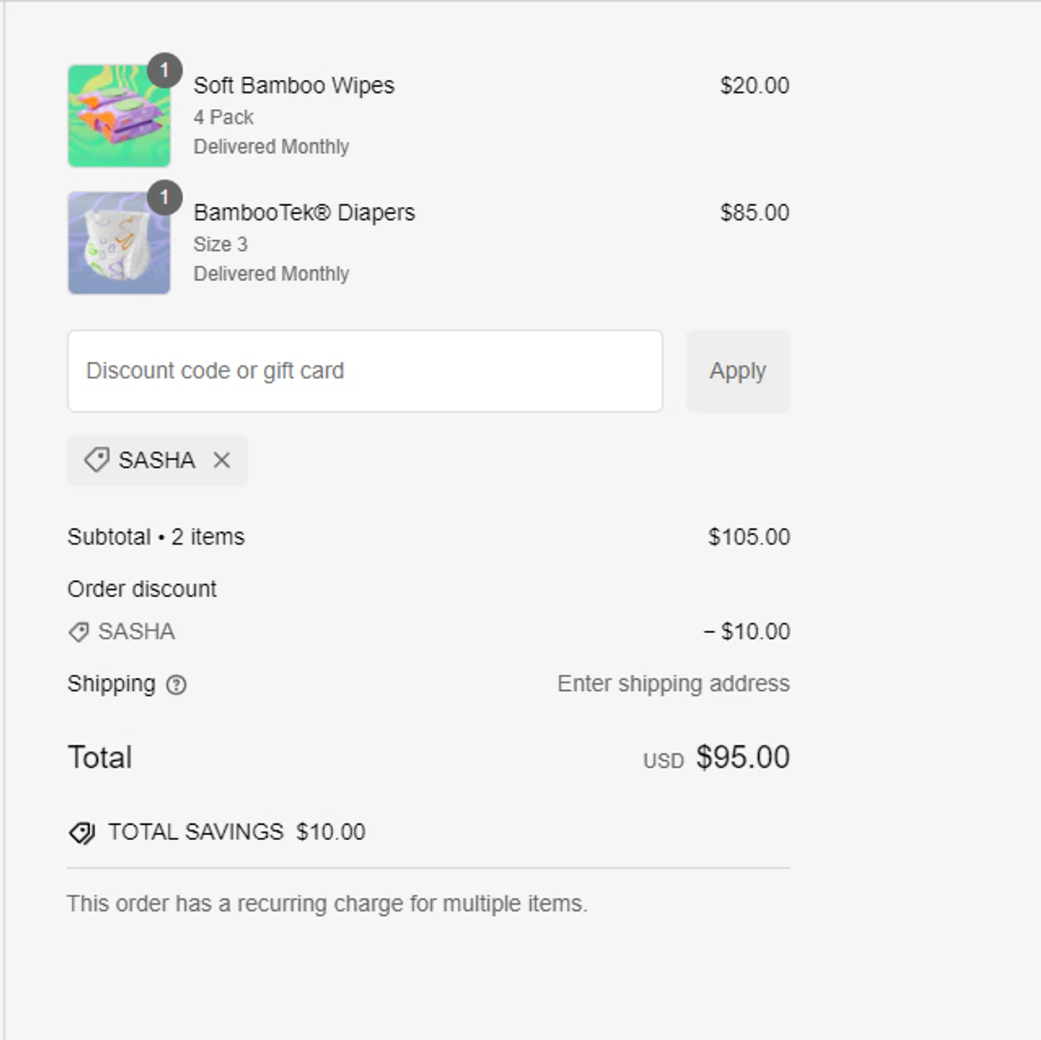Click the Soft Bamboo Wipes product name
The height and width of the screenshot is (1040, 1041).
tap(294, 85)
